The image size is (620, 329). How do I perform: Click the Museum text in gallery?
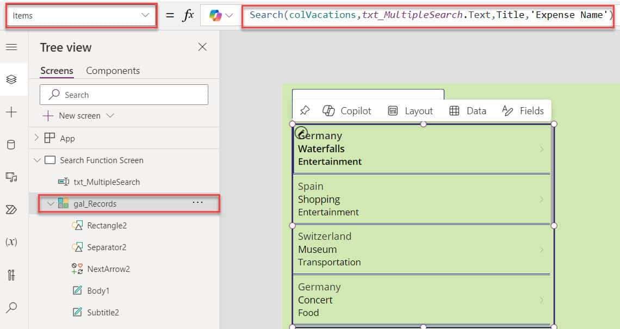[317, 250]
